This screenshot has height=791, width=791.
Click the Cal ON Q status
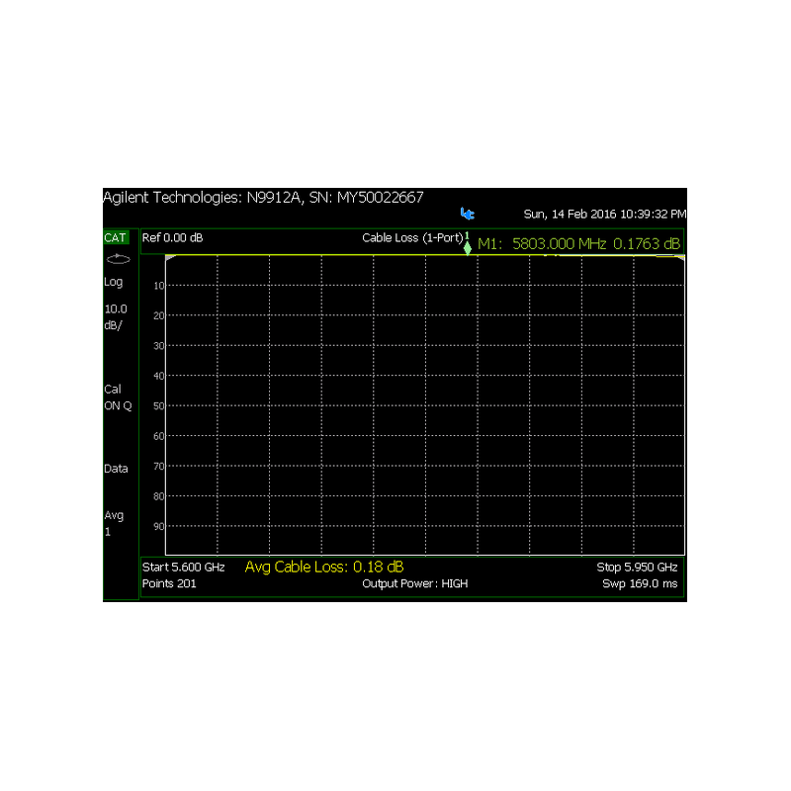pos(118,397)
